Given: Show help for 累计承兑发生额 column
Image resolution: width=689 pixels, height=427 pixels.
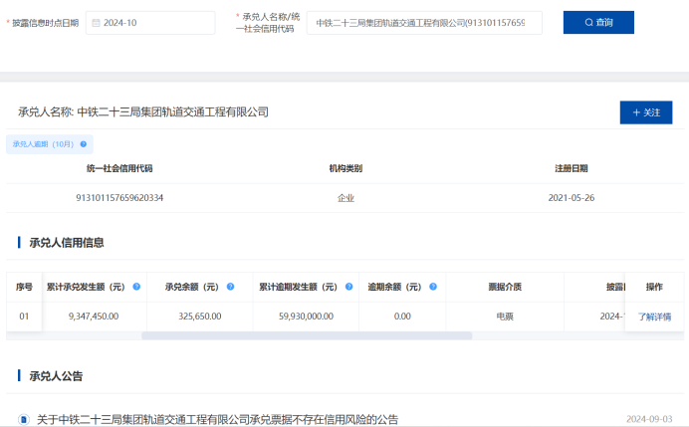Looking at the screenshot, I should [136, 287].
